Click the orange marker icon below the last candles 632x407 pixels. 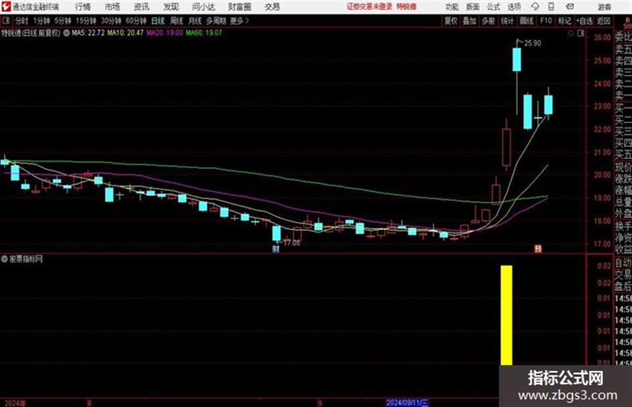click(538, 249)
